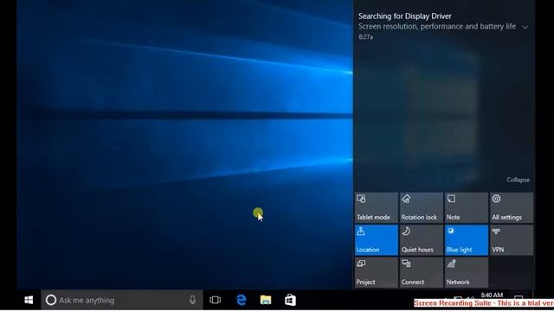Open the Project quick action
Screen dimensions: 554x311
click(x=377, y=273)
